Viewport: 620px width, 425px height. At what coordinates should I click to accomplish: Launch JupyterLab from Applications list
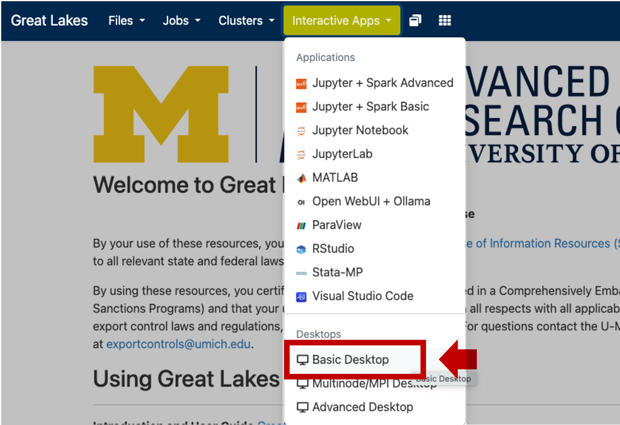tap(342, 154)
